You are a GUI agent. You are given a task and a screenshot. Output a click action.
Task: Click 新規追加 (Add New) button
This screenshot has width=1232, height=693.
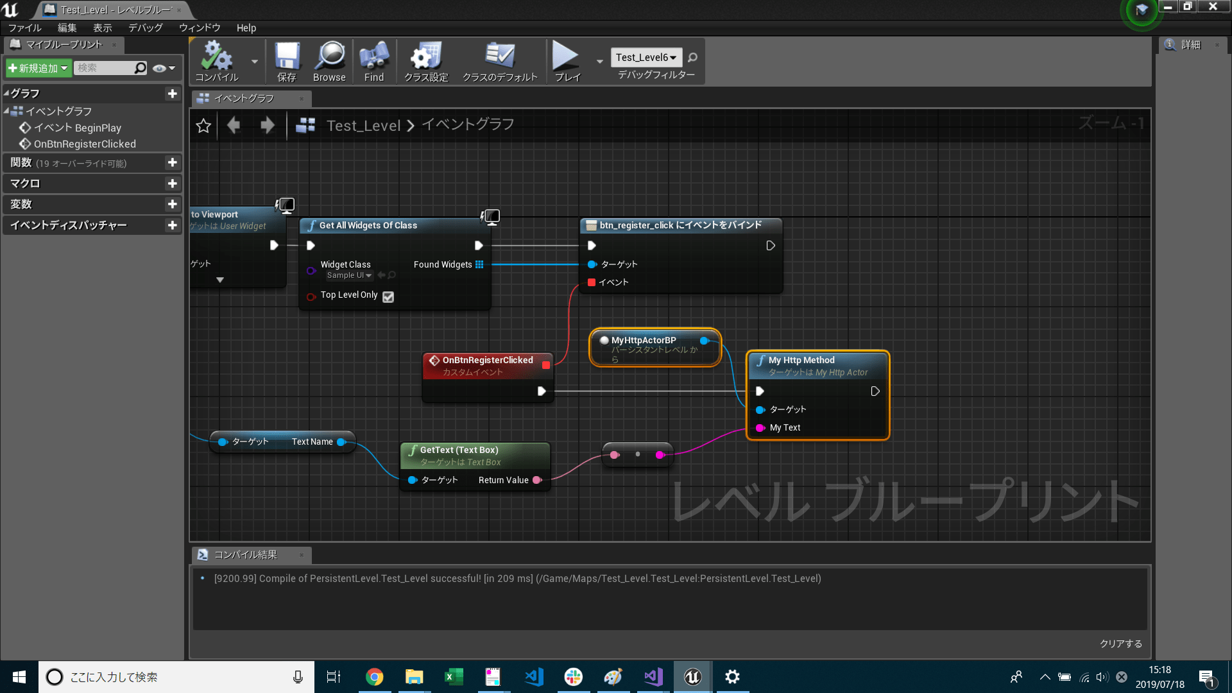pyautogui.click(x=38, y=68)
